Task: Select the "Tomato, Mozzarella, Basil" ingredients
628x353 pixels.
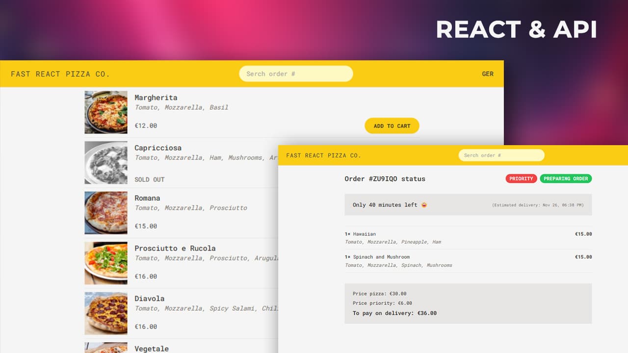Action: point(182,107)
